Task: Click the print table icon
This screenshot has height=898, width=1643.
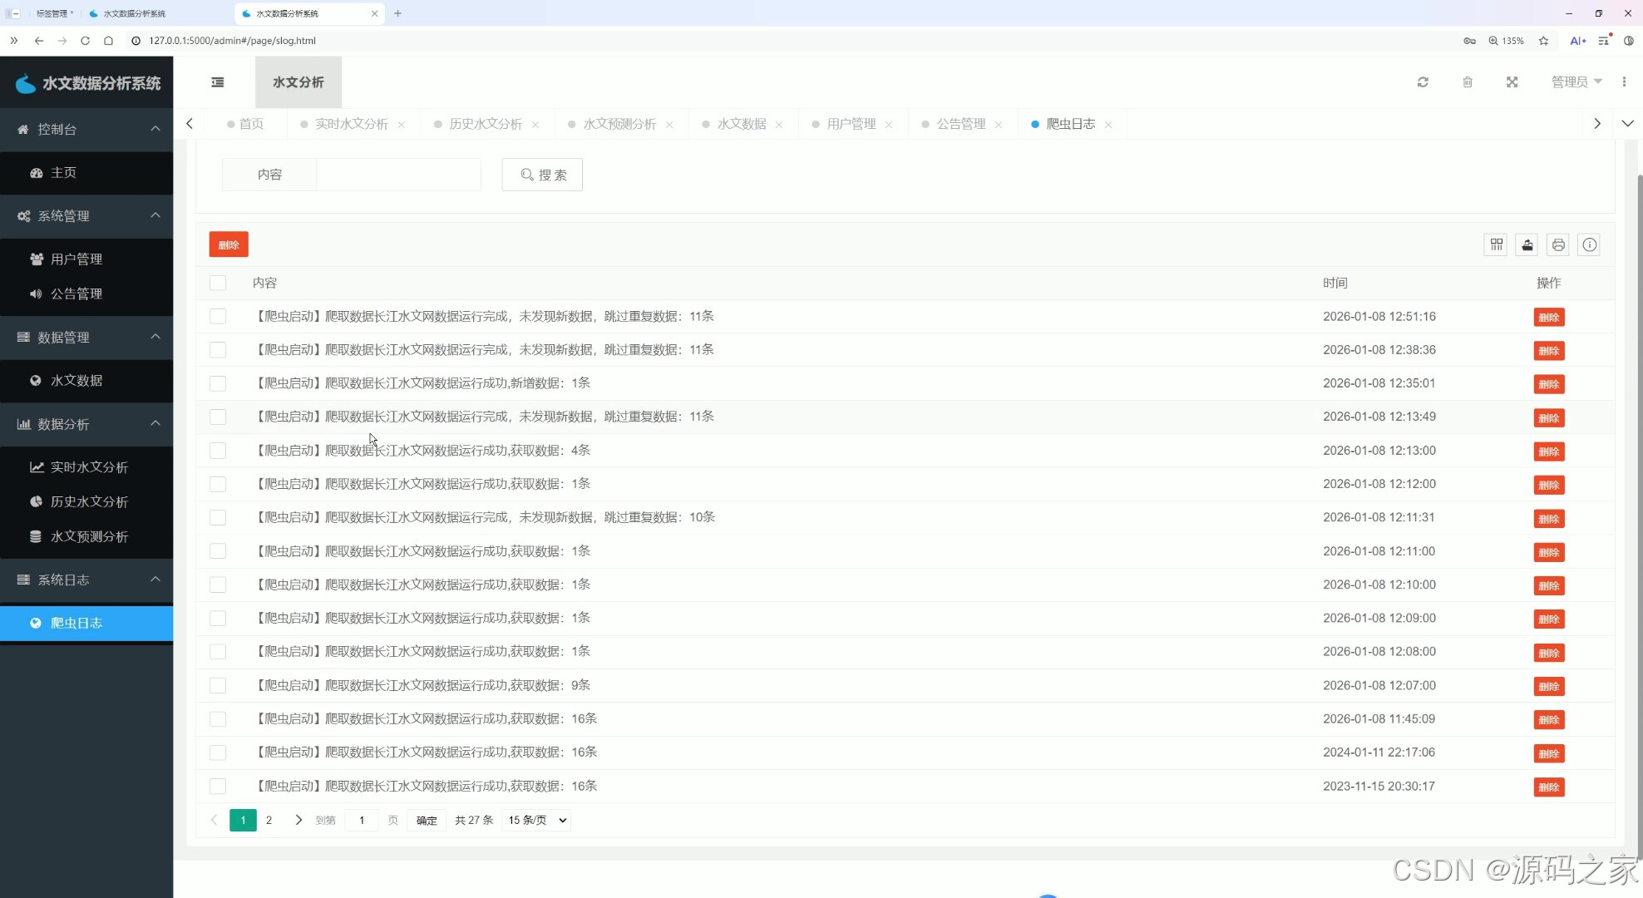Action: pyautogui.click(x=1557, y=244)
